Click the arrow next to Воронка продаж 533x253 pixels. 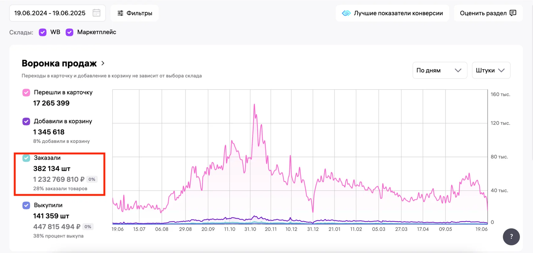coord(103,63)
